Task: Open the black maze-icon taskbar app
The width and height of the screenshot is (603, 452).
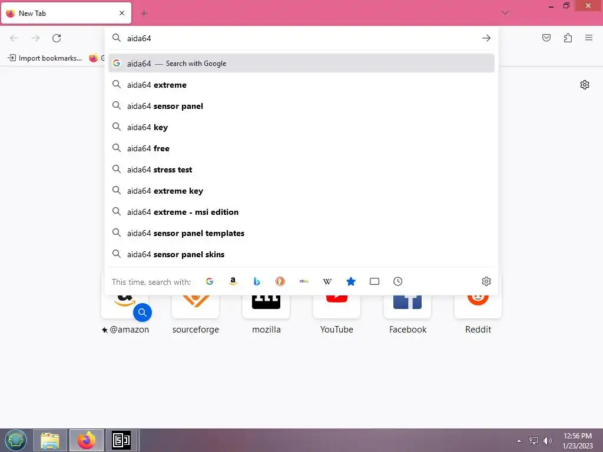Action: [121, 440]
